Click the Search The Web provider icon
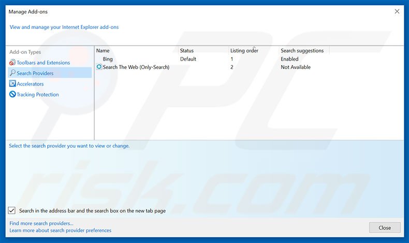The image size is (409, 243). pyautogui.click(x=99, y=67)
